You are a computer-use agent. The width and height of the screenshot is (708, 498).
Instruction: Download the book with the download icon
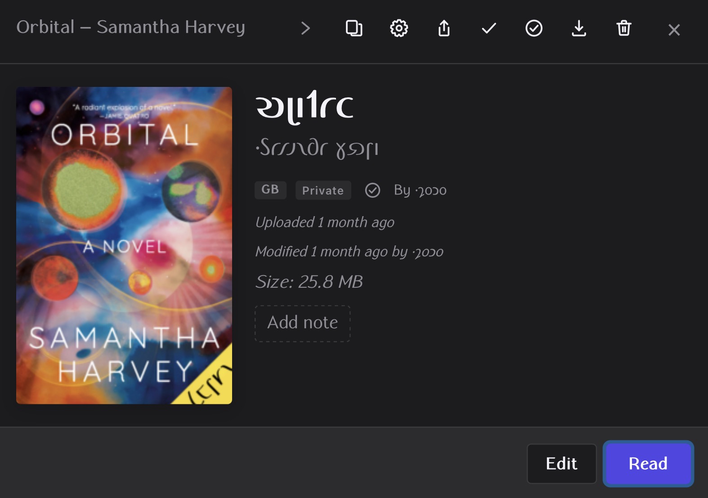tap(579, 28)
